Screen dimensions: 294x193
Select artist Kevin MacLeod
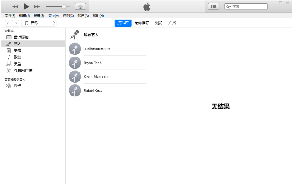pyautogui.click(x=107, y=77)
